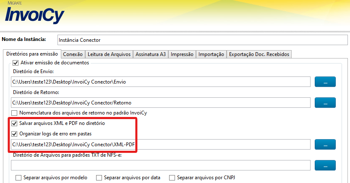Switch to Exportação Doc. Recebidos tab
The height and width of the screenshot is (183, 350).
tap(259, 54)
